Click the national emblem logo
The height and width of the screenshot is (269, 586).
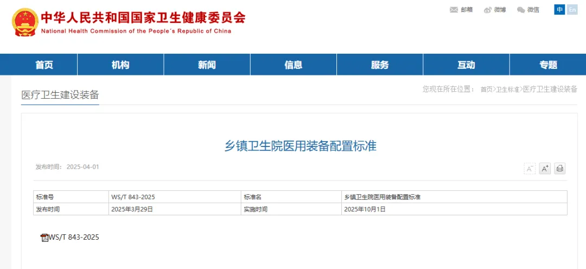[24, 22]
